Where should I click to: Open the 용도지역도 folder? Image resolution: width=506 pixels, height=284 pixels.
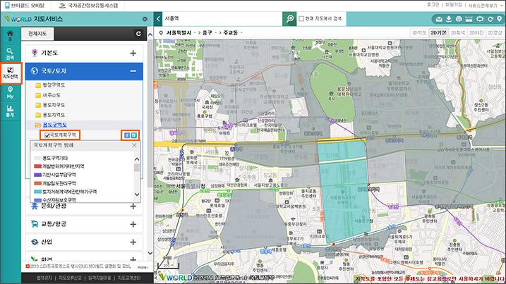click(50, 115)
